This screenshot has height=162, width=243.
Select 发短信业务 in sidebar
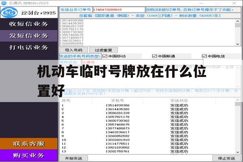click(x=29, y=36)
